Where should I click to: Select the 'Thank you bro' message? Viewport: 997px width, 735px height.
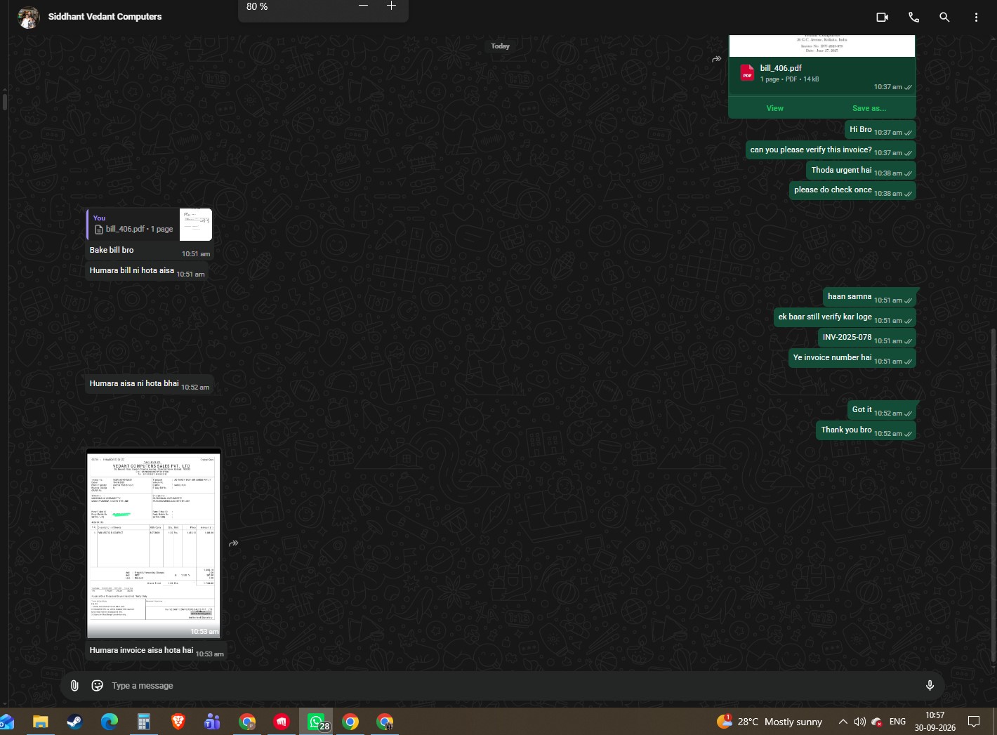point(866,431)
